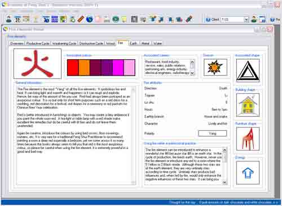
Task: Click the yellow house building shape image
Action: point(248,105)
